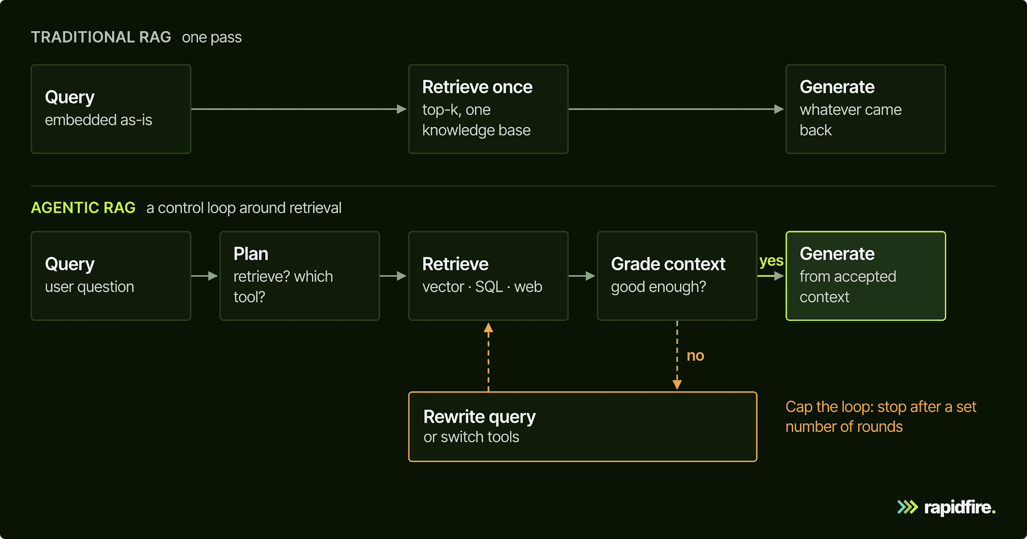This screenshot has width=1027, height=539.
Task: Select the 'Retrieve once' box
Action: coord(488,109)
